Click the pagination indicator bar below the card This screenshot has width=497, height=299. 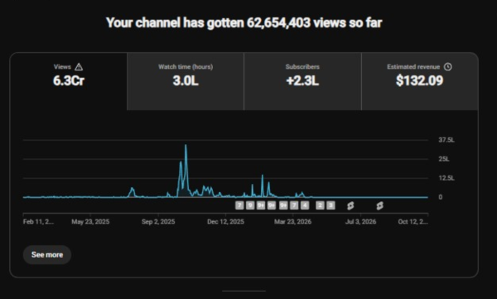coord(244,291)
